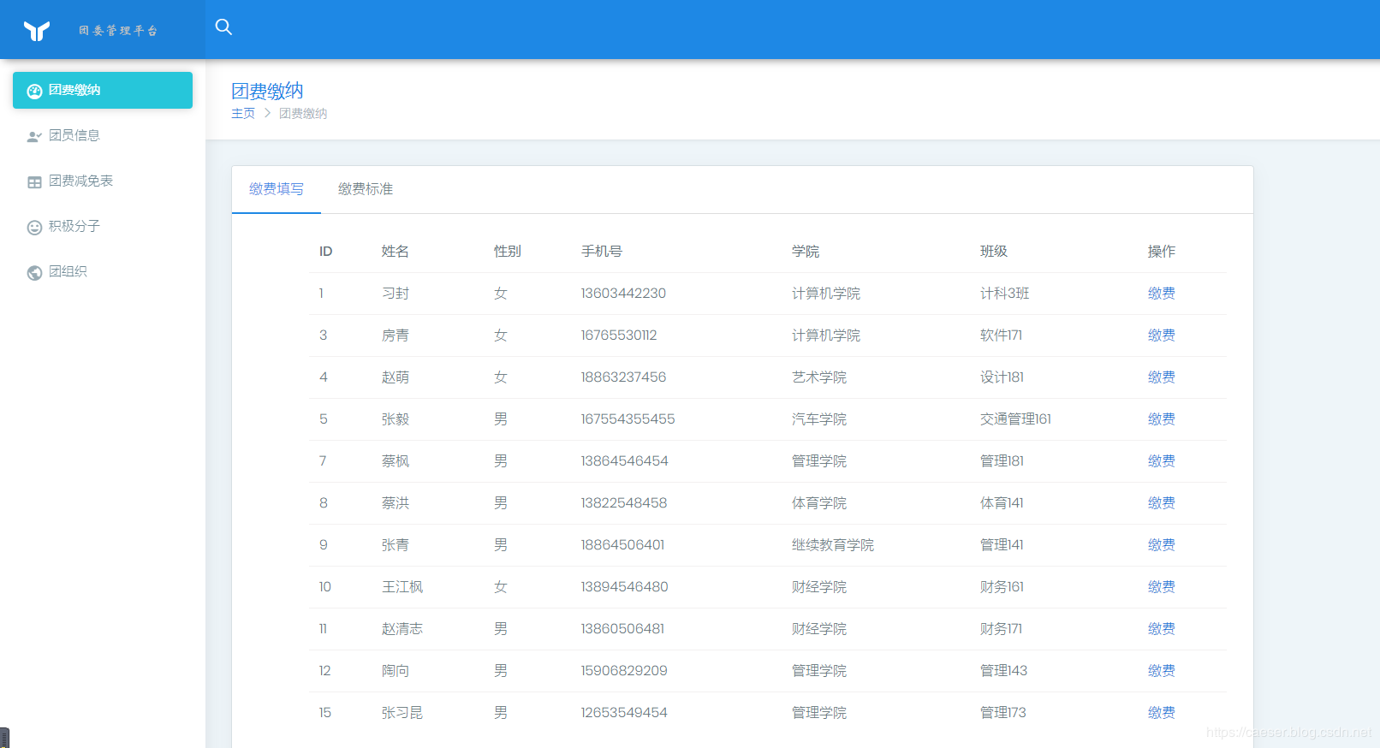Screen dimensions: 1380x748
Task: Click the 姓名 column header
Action: [396, 252]
